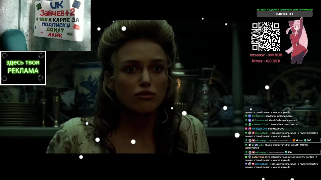Click the red LIVE badge in VK Видео Live row
321x180 pixels.
(246, 129)
